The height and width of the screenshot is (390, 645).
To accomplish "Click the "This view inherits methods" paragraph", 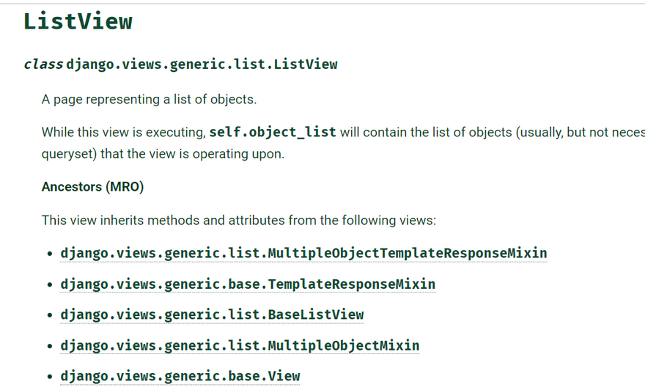I will pyautogui.click(x=238, y=220).
